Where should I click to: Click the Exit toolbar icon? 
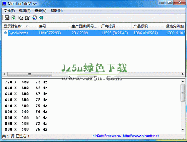point(41,18)
